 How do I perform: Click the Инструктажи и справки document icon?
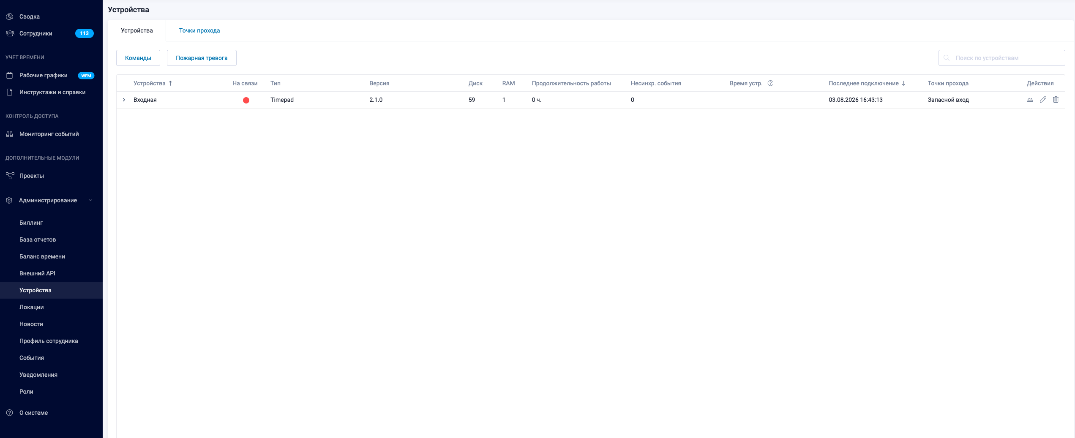(x=9, y=92)
